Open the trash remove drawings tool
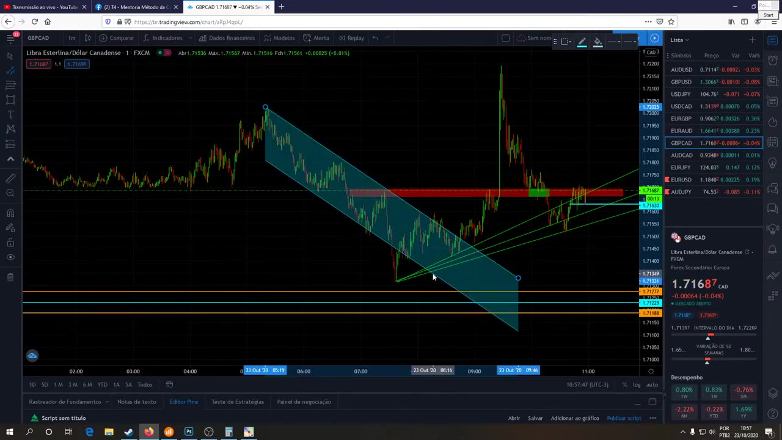Image resolution: width=782 pixels, height=440 pixels. pyautogui.click(x=10, y=277)
